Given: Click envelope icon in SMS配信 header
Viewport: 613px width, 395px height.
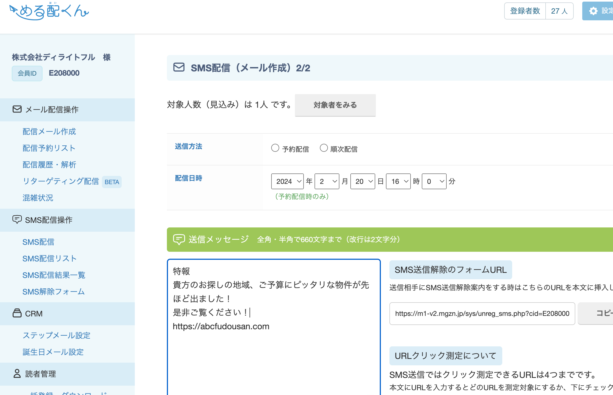Looking at the screenshot, I should [179, 68].
